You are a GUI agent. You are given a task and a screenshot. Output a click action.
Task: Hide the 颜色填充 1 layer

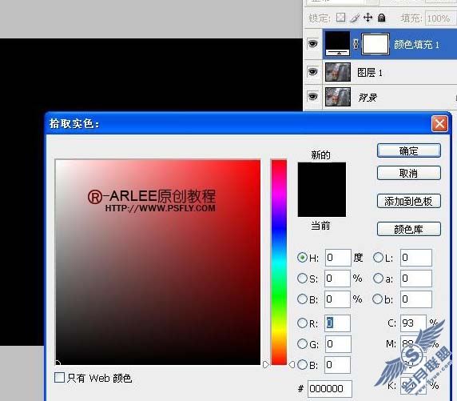(312, 44)
